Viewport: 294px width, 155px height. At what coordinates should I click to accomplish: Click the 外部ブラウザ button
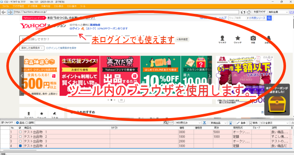[x=260, y=12]
